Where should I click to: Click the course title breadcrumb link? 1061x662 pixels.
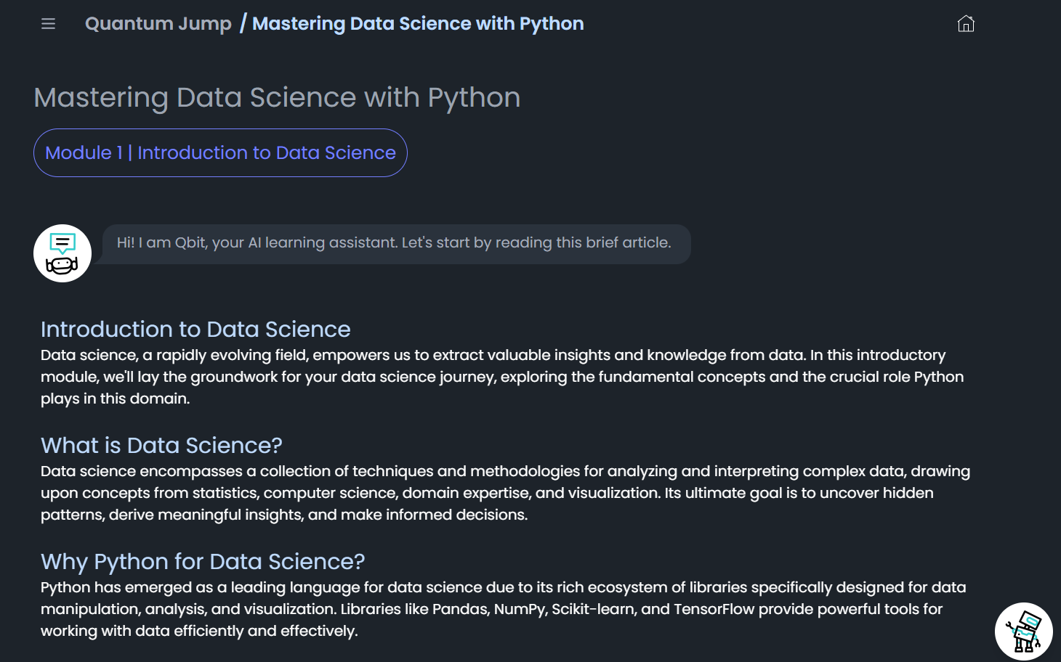[418, 24]
